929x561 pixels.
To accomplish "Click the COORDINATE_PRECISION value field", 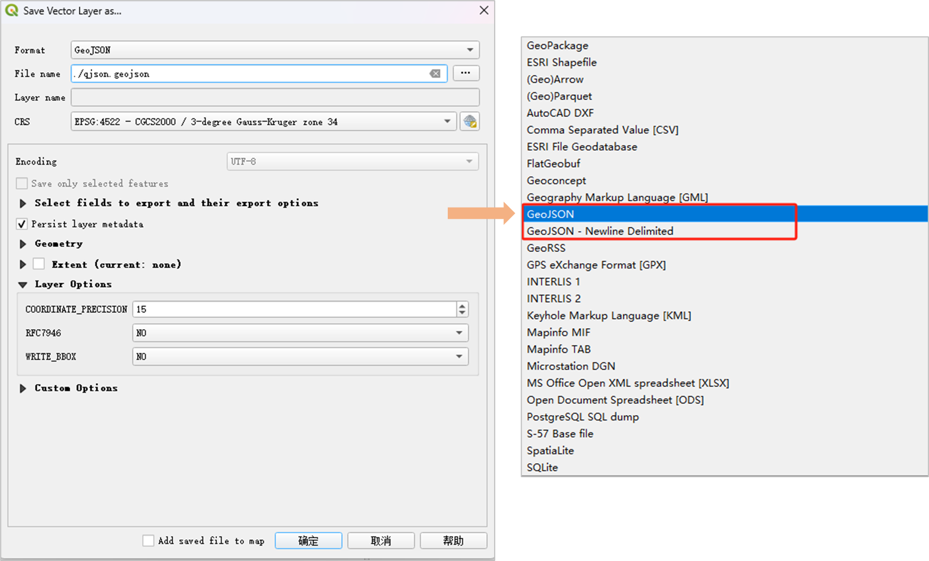I will click(x=294, y=309).
